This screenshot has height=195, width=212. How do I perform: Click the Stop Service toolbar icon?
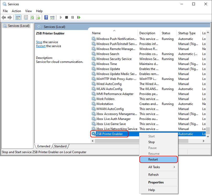[x=67, y=17]
